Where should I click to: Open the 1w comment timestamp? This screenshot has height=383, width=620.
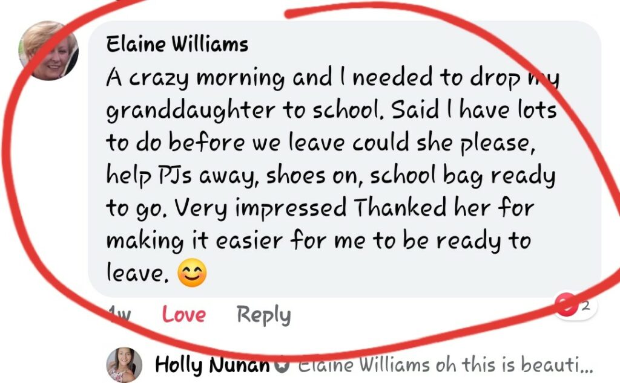119,315
